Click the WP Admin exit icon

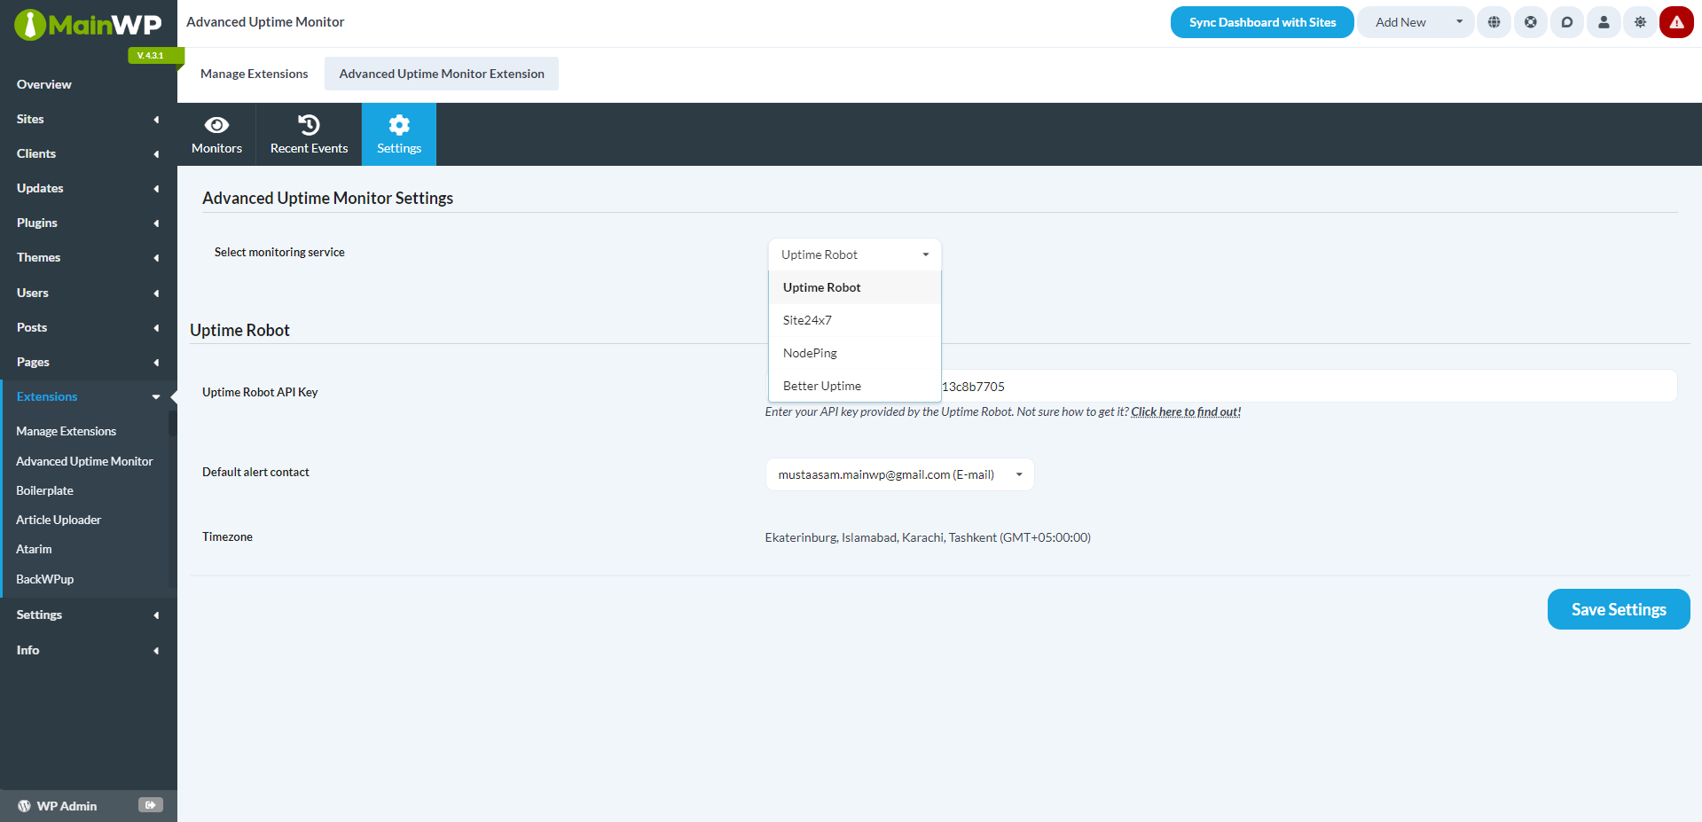click(151, 805)
